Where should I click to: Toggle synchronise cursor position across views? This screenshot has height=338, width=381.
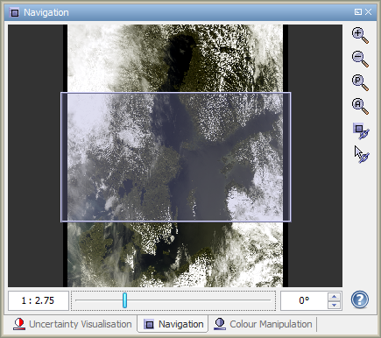[362, 154]
